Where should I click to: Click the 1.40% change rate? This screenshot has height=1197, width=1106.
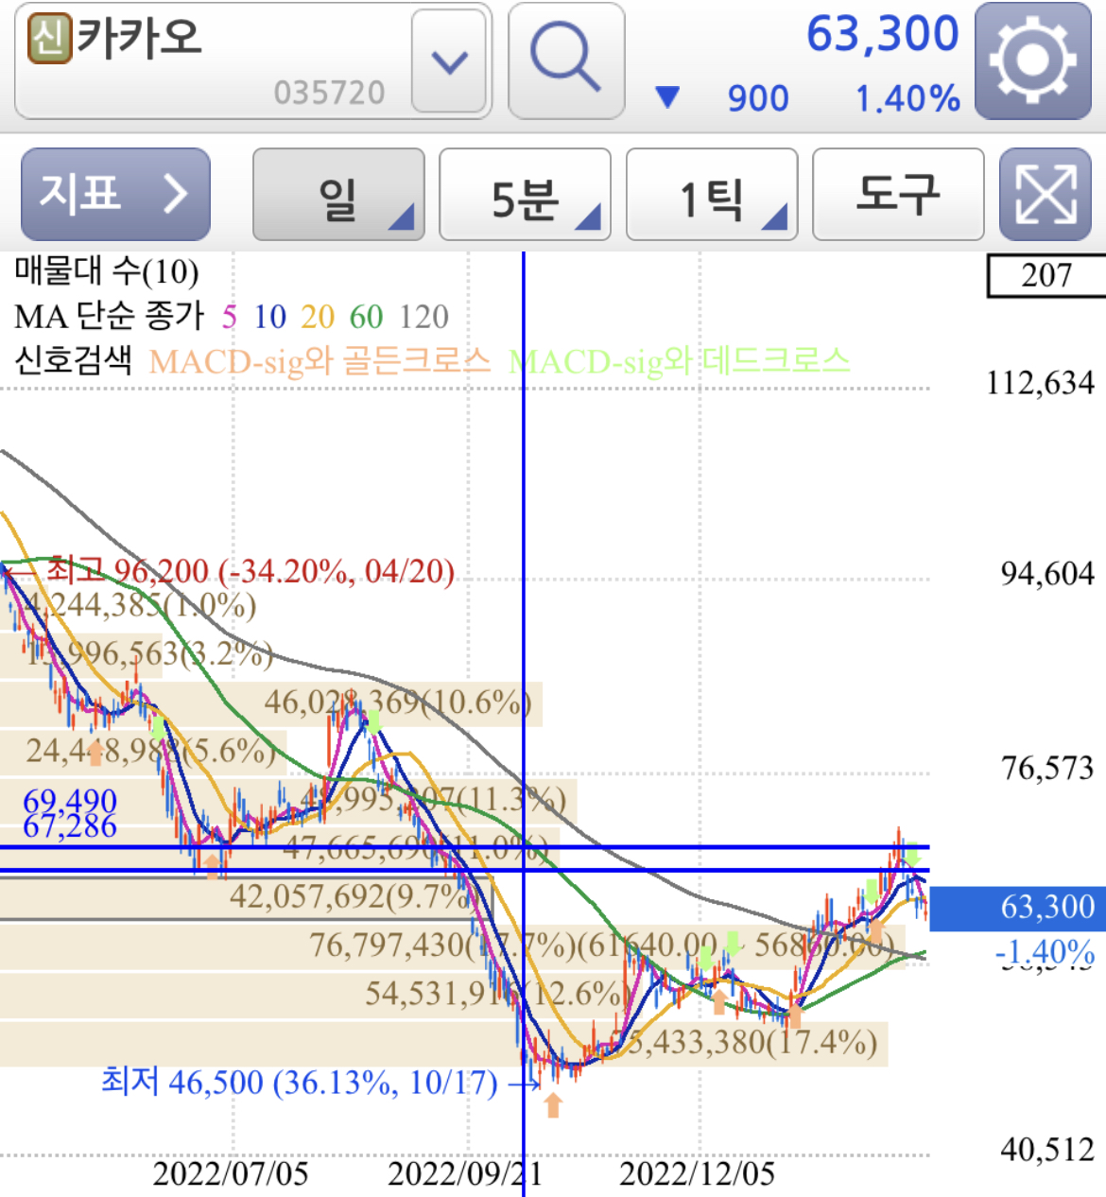coord(907,98)
